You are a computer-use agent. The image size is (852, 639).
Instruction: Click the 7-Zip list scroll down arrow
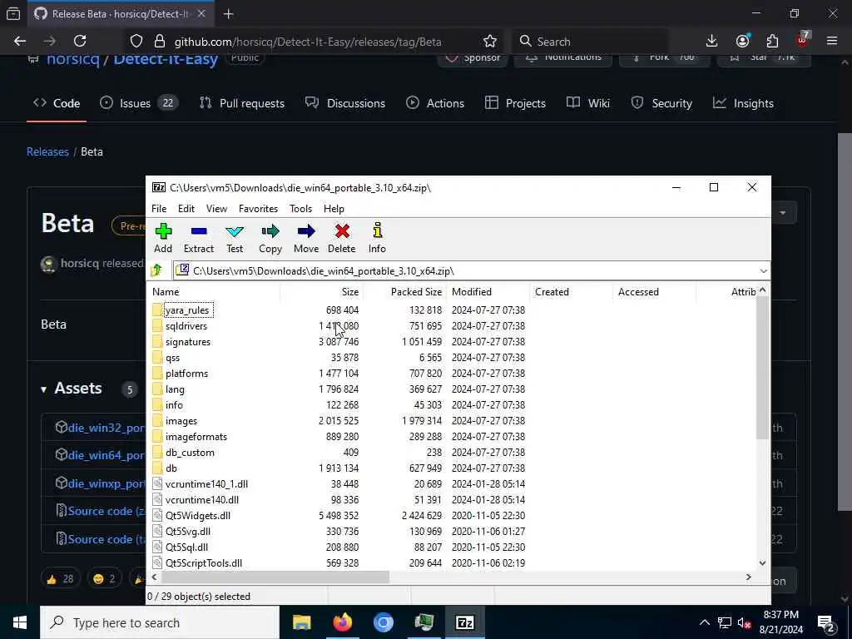(762, 563)
